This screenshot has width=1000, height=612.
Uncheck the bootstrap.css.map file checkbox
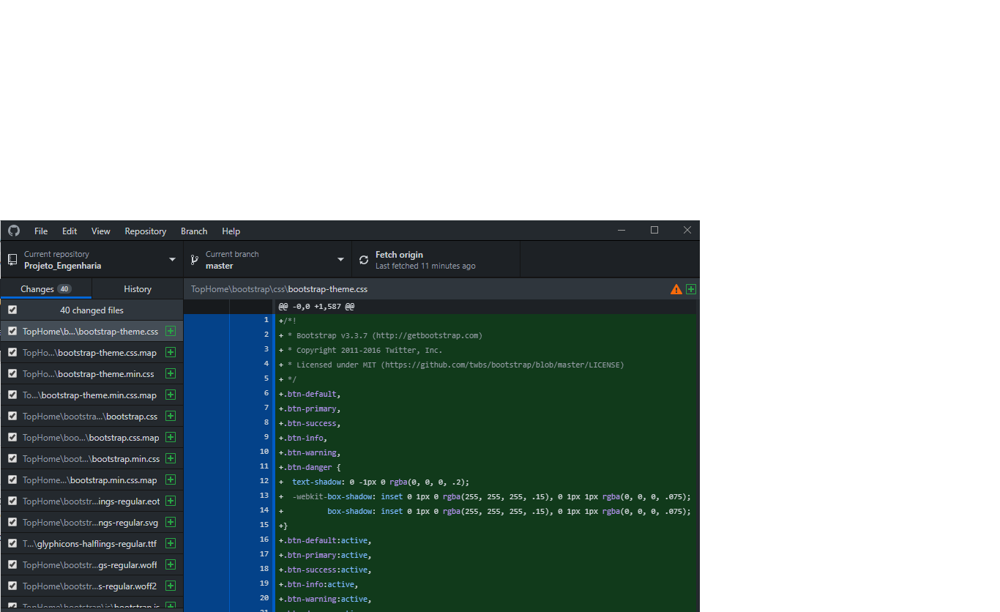click(x=12, y=437)
